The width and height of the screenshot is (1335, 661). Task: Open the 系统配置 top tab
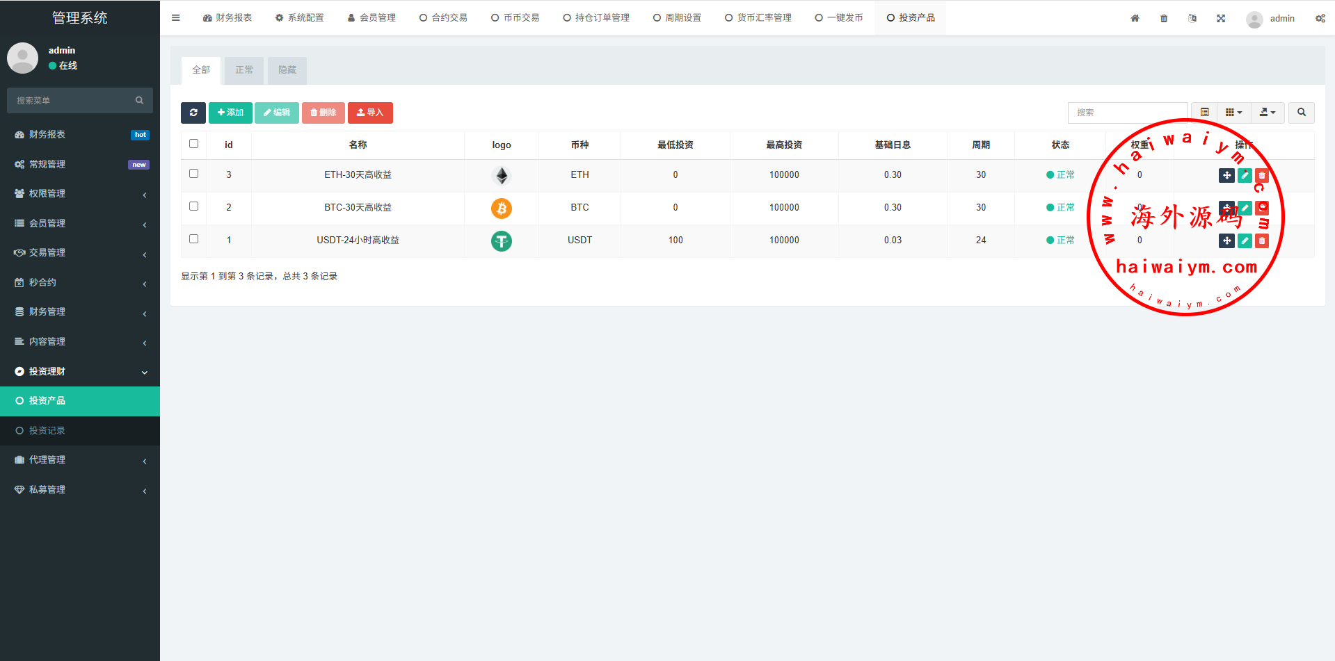pos(300,18)
